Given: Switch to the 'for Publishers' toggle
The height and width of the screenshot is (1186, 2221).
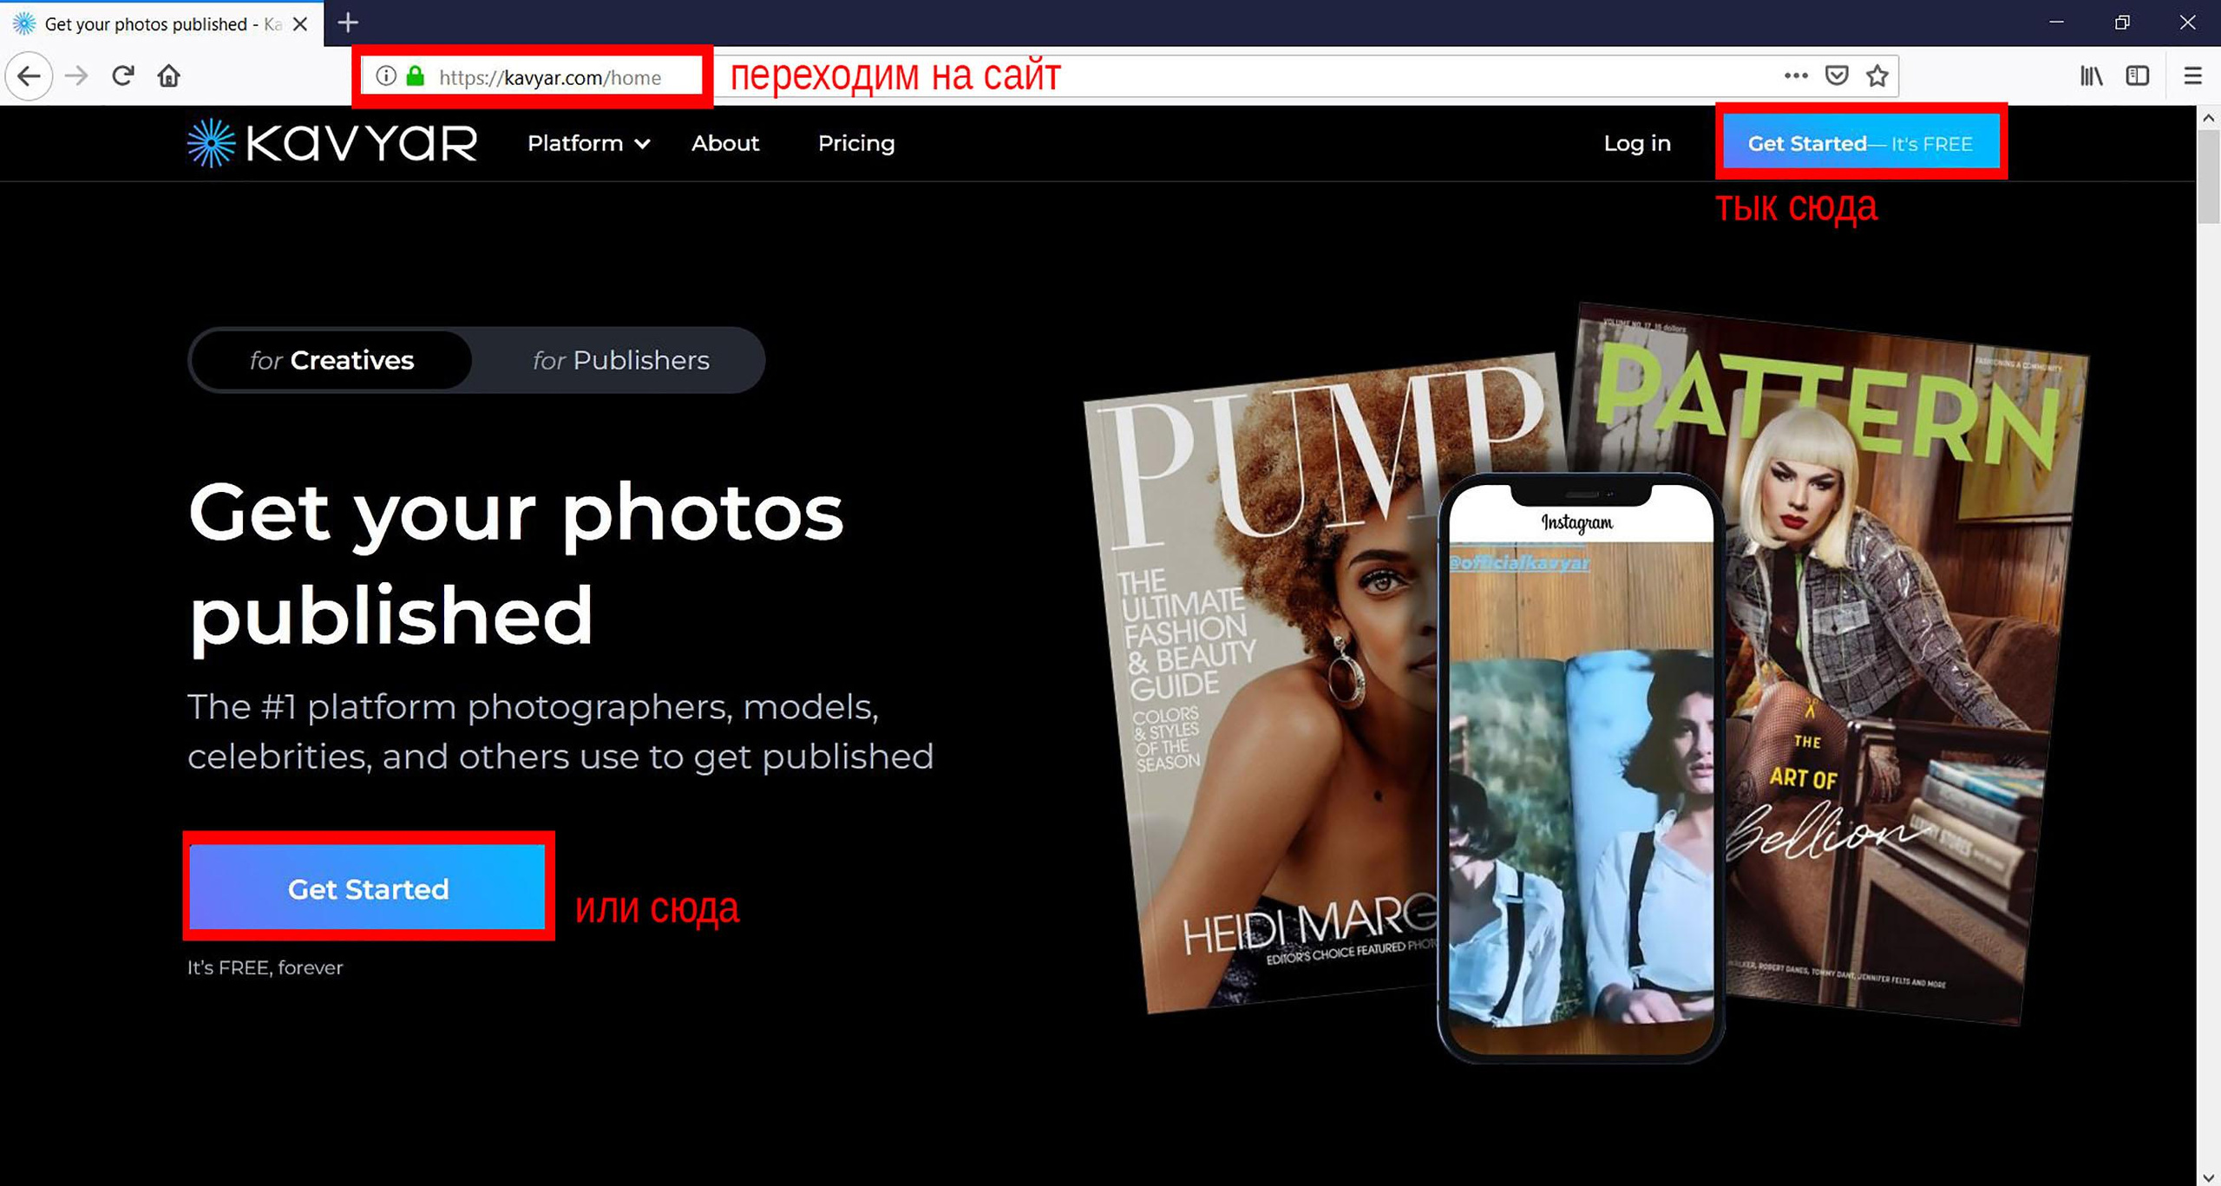Looking at the screenshot, I should point(620,360).
